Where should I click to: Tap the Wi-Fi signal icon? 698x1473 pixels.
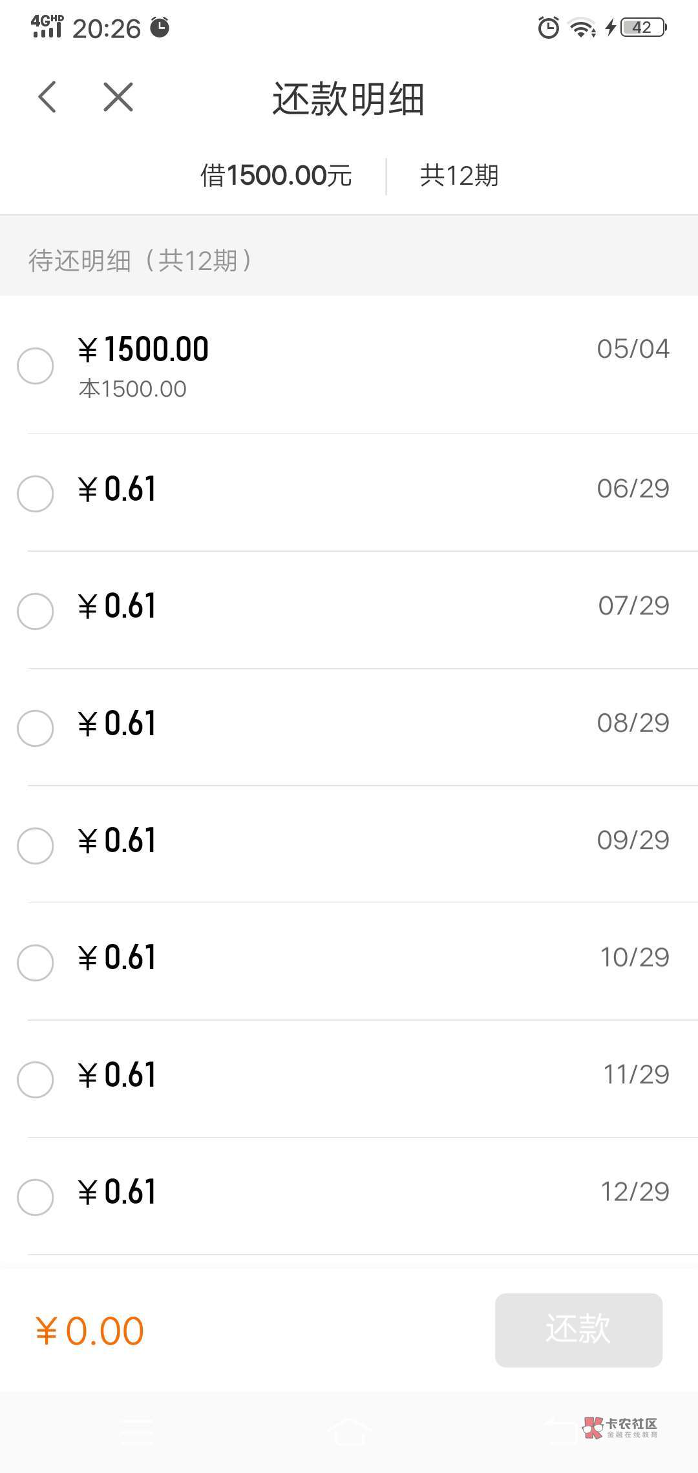(581, 28)
